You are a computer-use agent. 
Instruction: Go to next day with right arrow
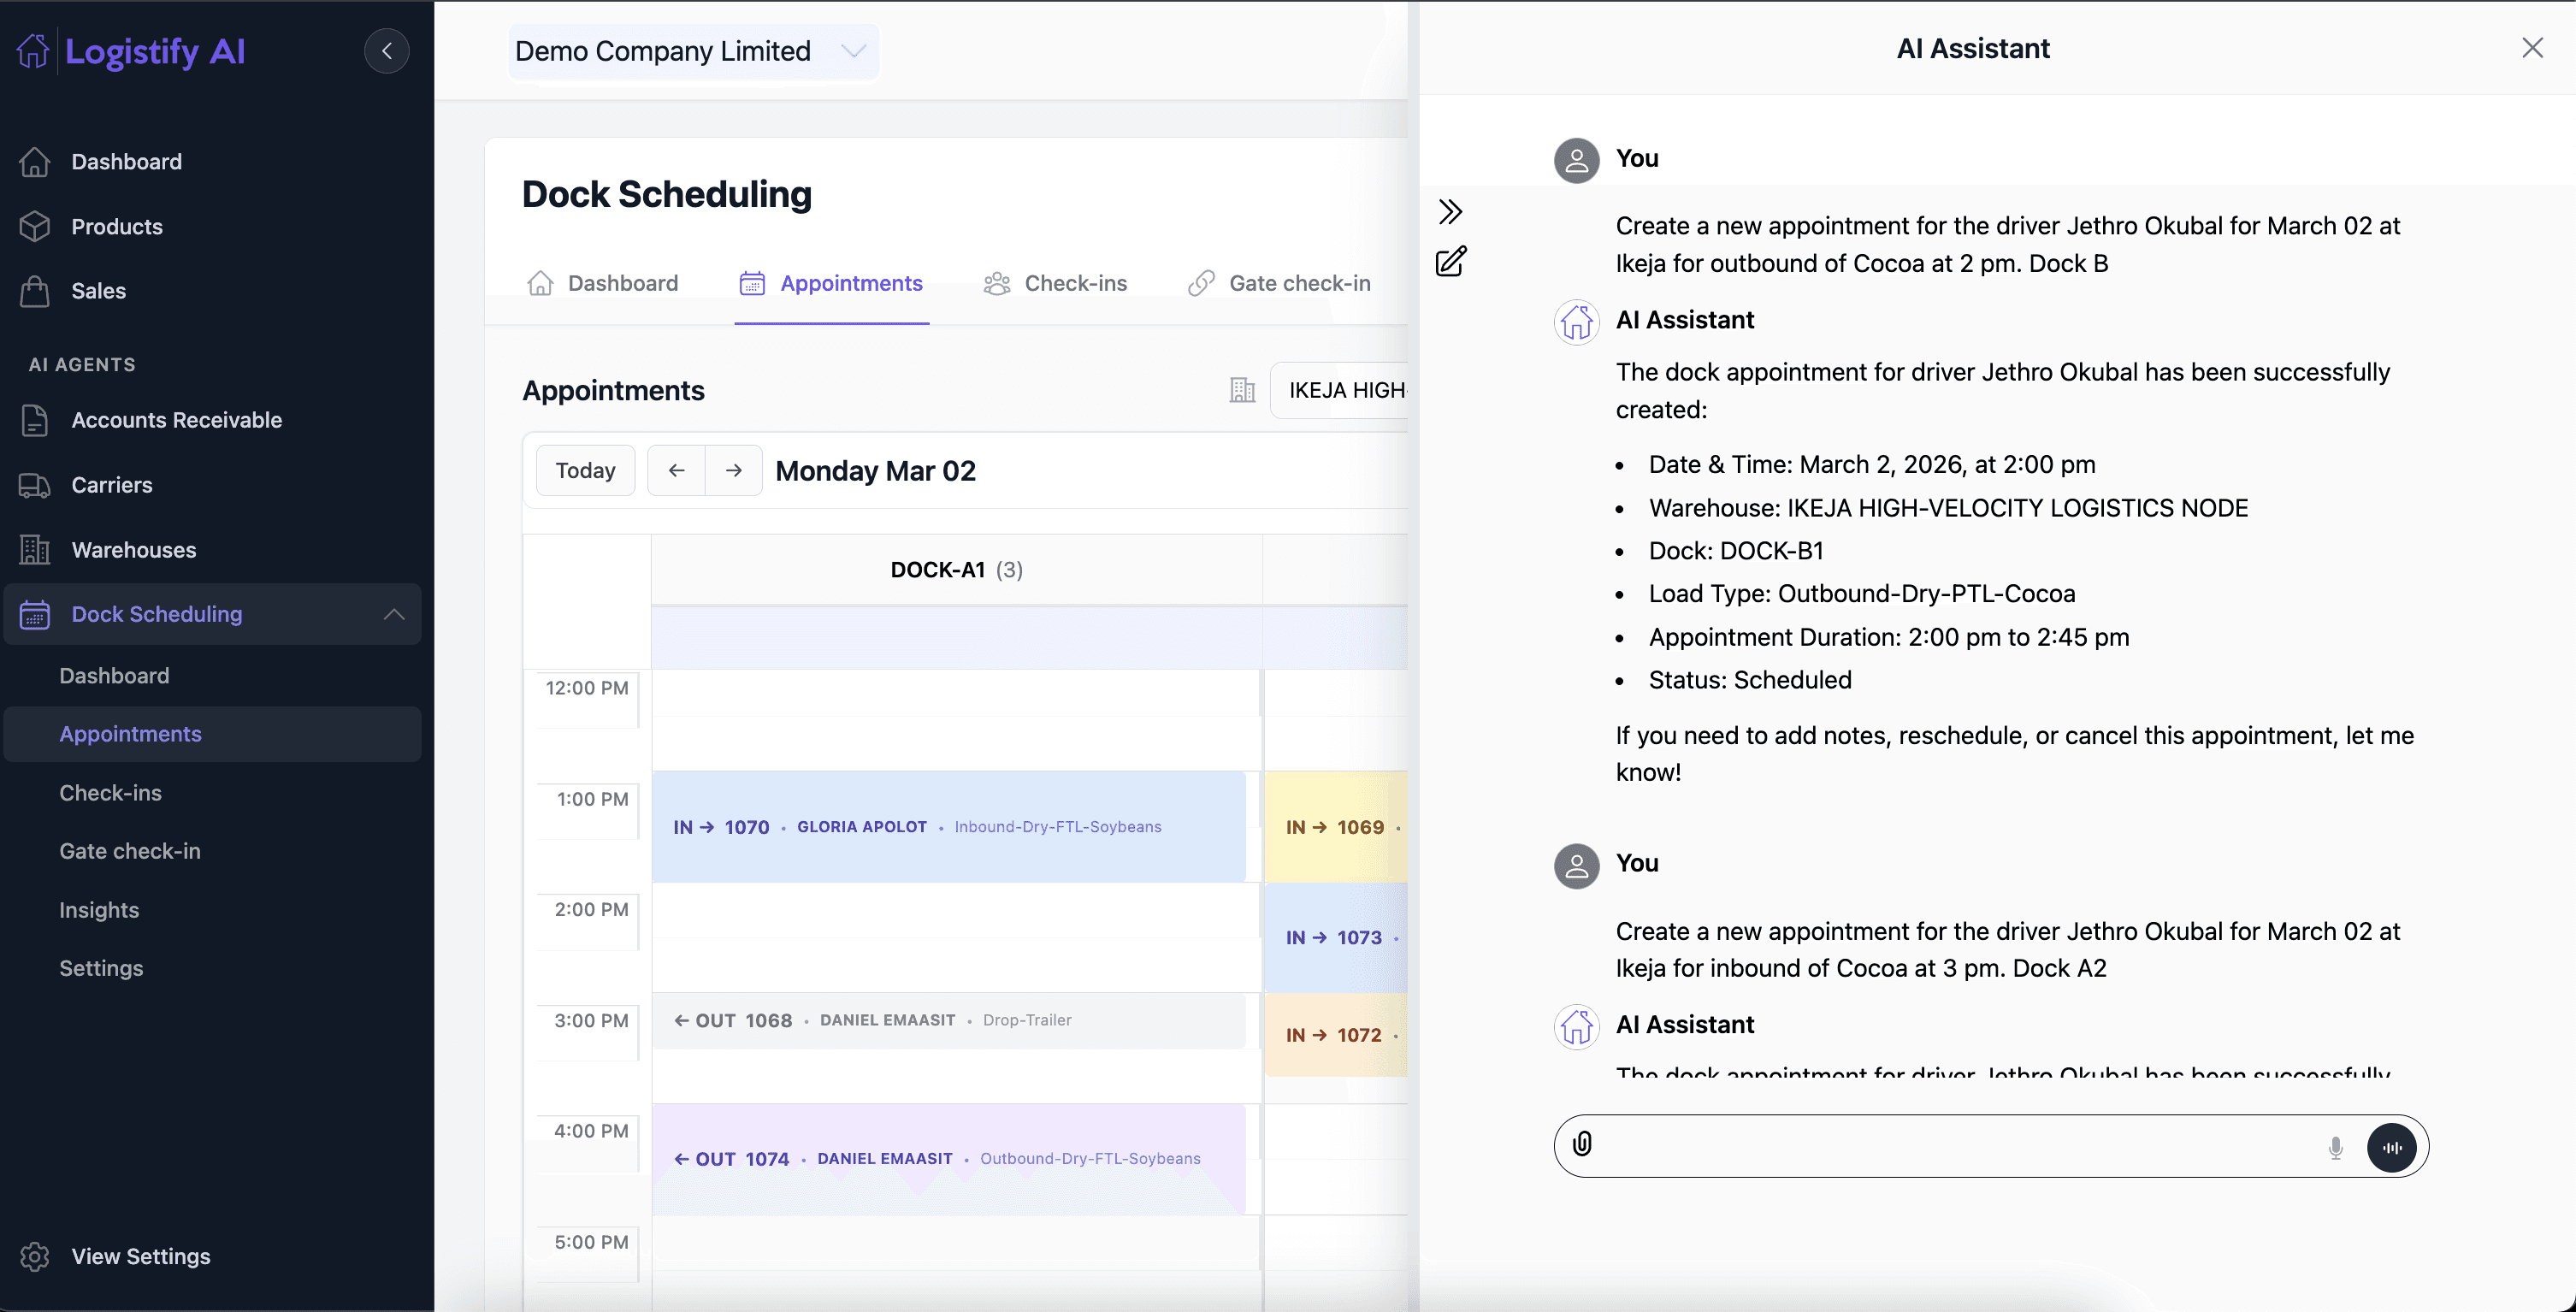pos(734,470)
